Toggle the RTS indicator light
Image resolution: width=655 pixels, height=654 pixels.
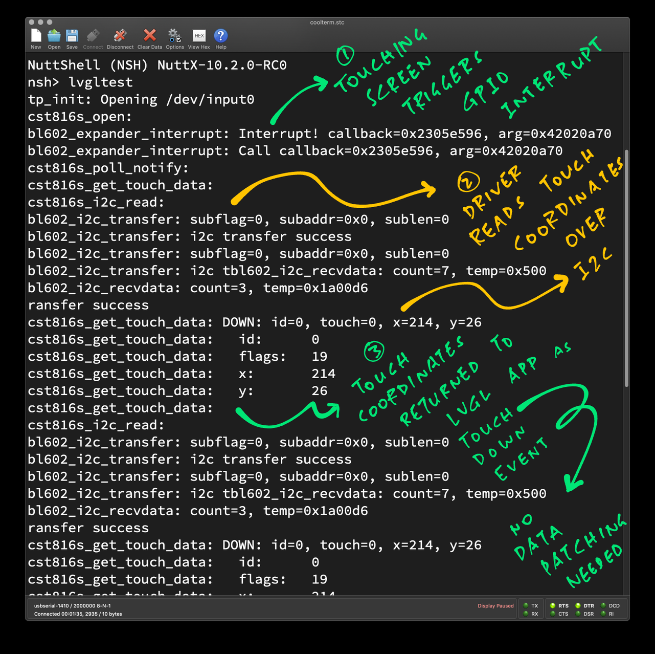click(x=553, y=606)
